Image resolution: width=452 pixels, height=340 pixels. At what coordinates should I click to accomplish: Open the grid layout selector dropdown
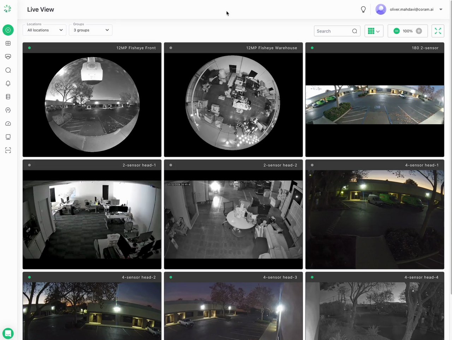click(x=374, y=31)
